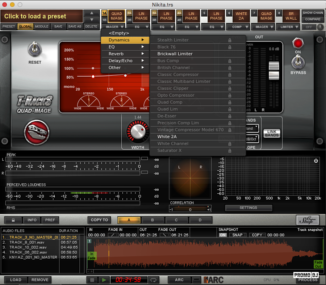Toggle the OFF button under COMPARE
The height and width of the screenshot is (285, 326).
[309, 27]
